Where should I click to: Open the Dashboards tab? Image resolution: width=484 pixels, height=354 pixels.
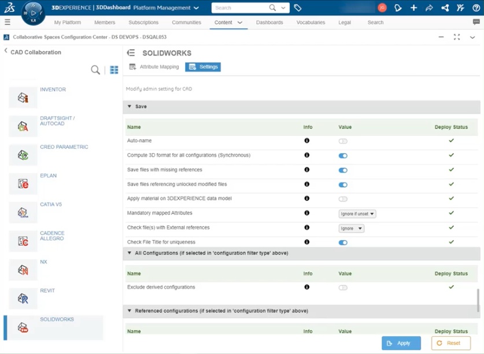tap(269, 23)
